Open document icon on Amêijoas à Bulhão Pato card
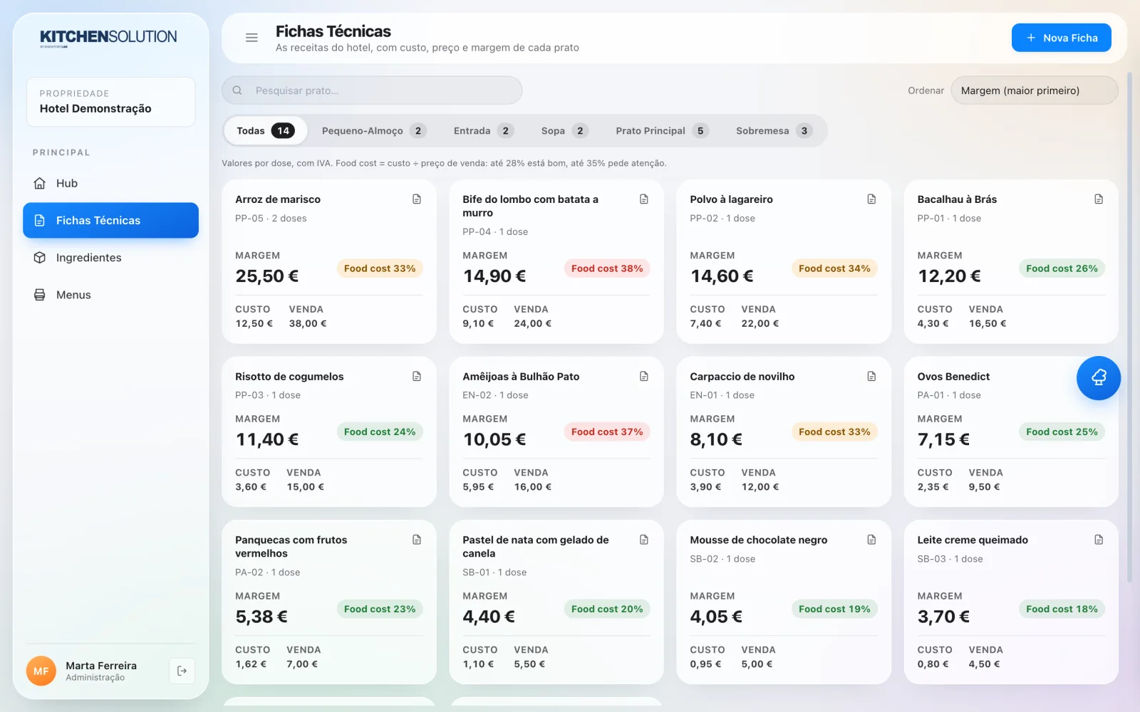 pyautogui.click(x=644, y=376)
